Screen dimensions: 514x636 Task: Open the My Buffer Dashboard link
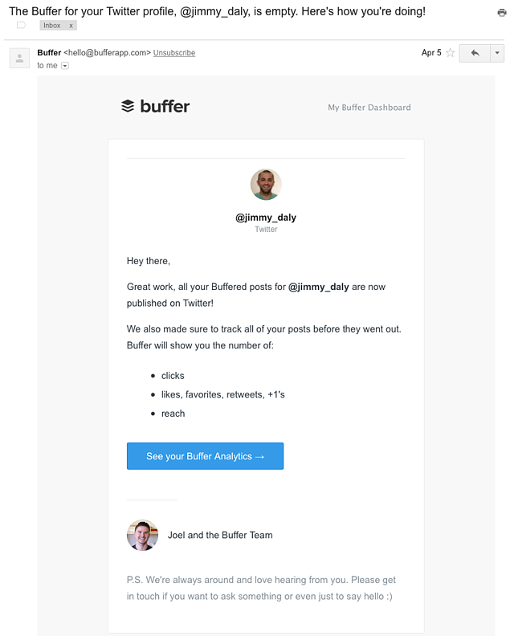point(369,108)
